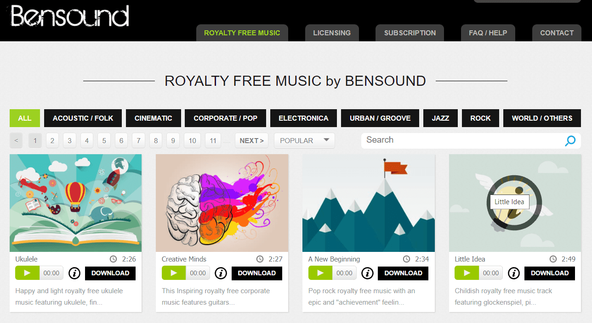Filter by JAZZ genre
The image size is (592, 323).
click(x=440, y=118)
